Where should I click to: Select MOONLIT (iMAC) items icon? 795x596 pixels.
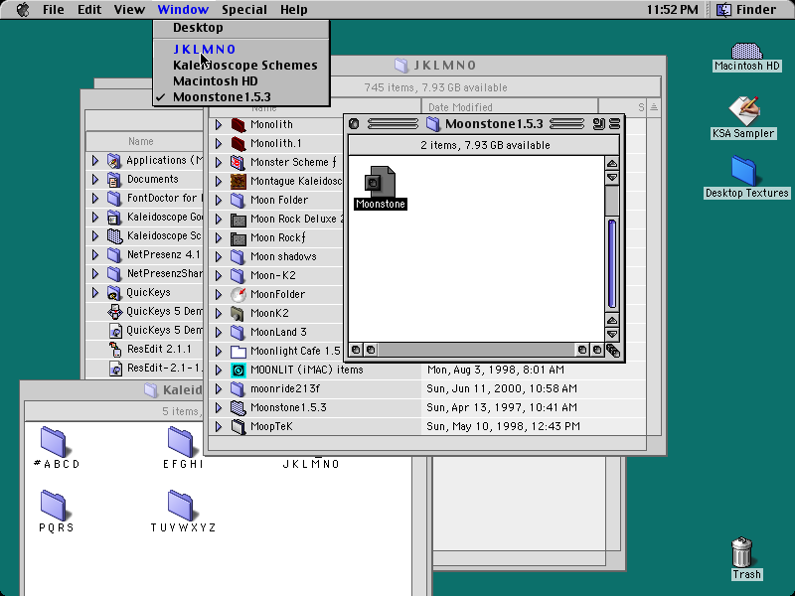[238, 370]
